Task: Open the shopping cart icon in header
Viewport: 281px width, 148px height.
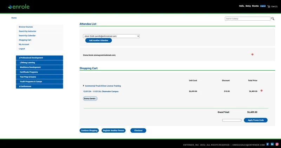Action: click(x=269, y=6)
